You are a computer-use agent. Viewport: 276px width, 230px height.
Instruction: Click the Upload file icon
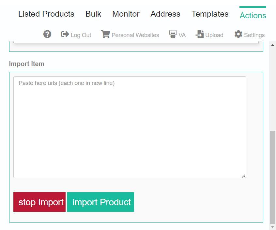(200, 34)
